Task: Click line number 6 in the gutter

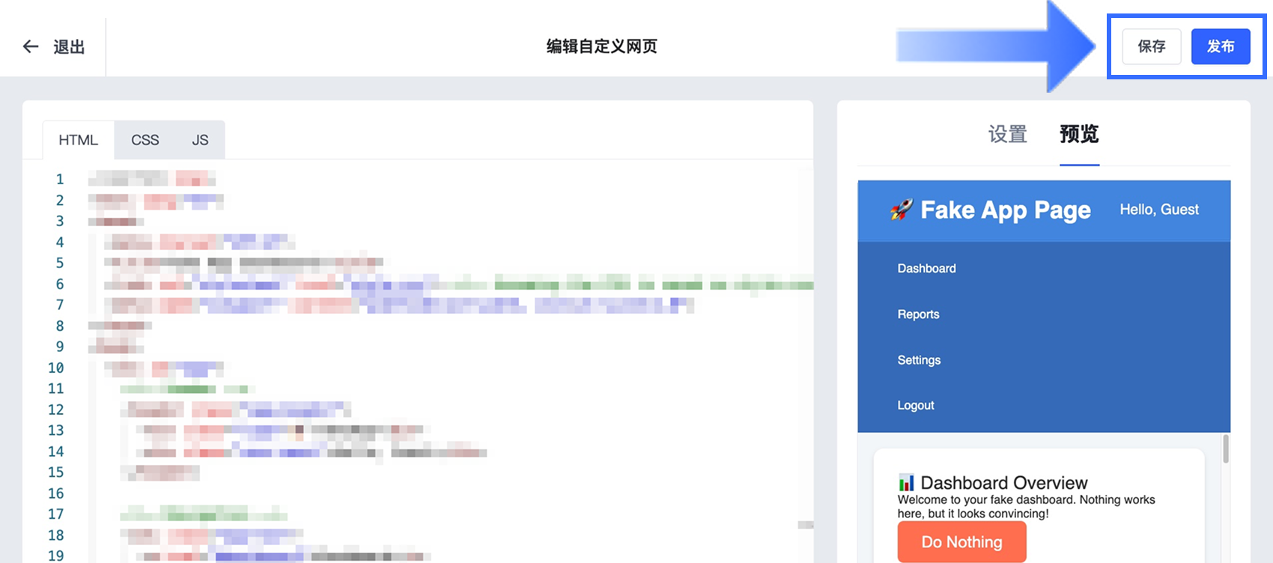Action: point(60,284)
